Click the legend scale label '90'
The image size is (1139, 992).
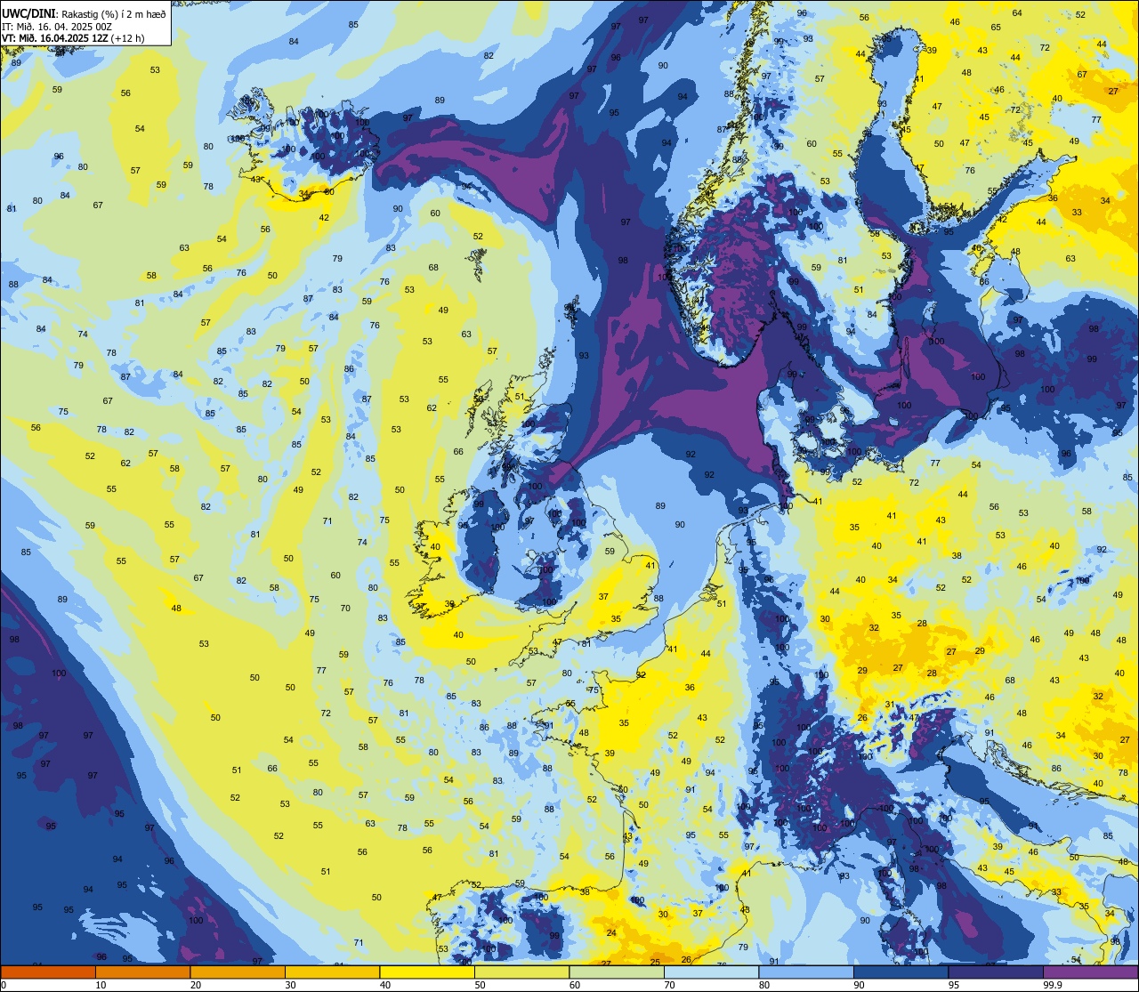click(x=859, y=985)
